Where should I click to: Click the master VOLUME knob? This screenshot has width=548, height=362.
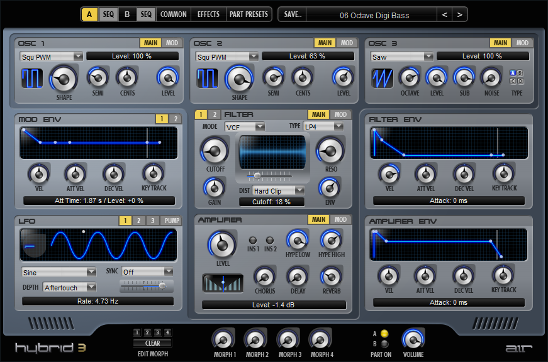(x=413, y=339)
